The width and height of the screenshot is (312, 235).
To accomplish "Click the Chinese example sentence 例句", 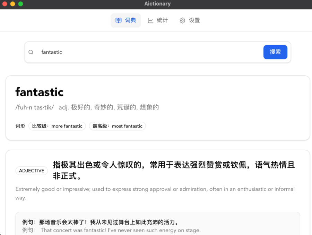I will (97, 222).
